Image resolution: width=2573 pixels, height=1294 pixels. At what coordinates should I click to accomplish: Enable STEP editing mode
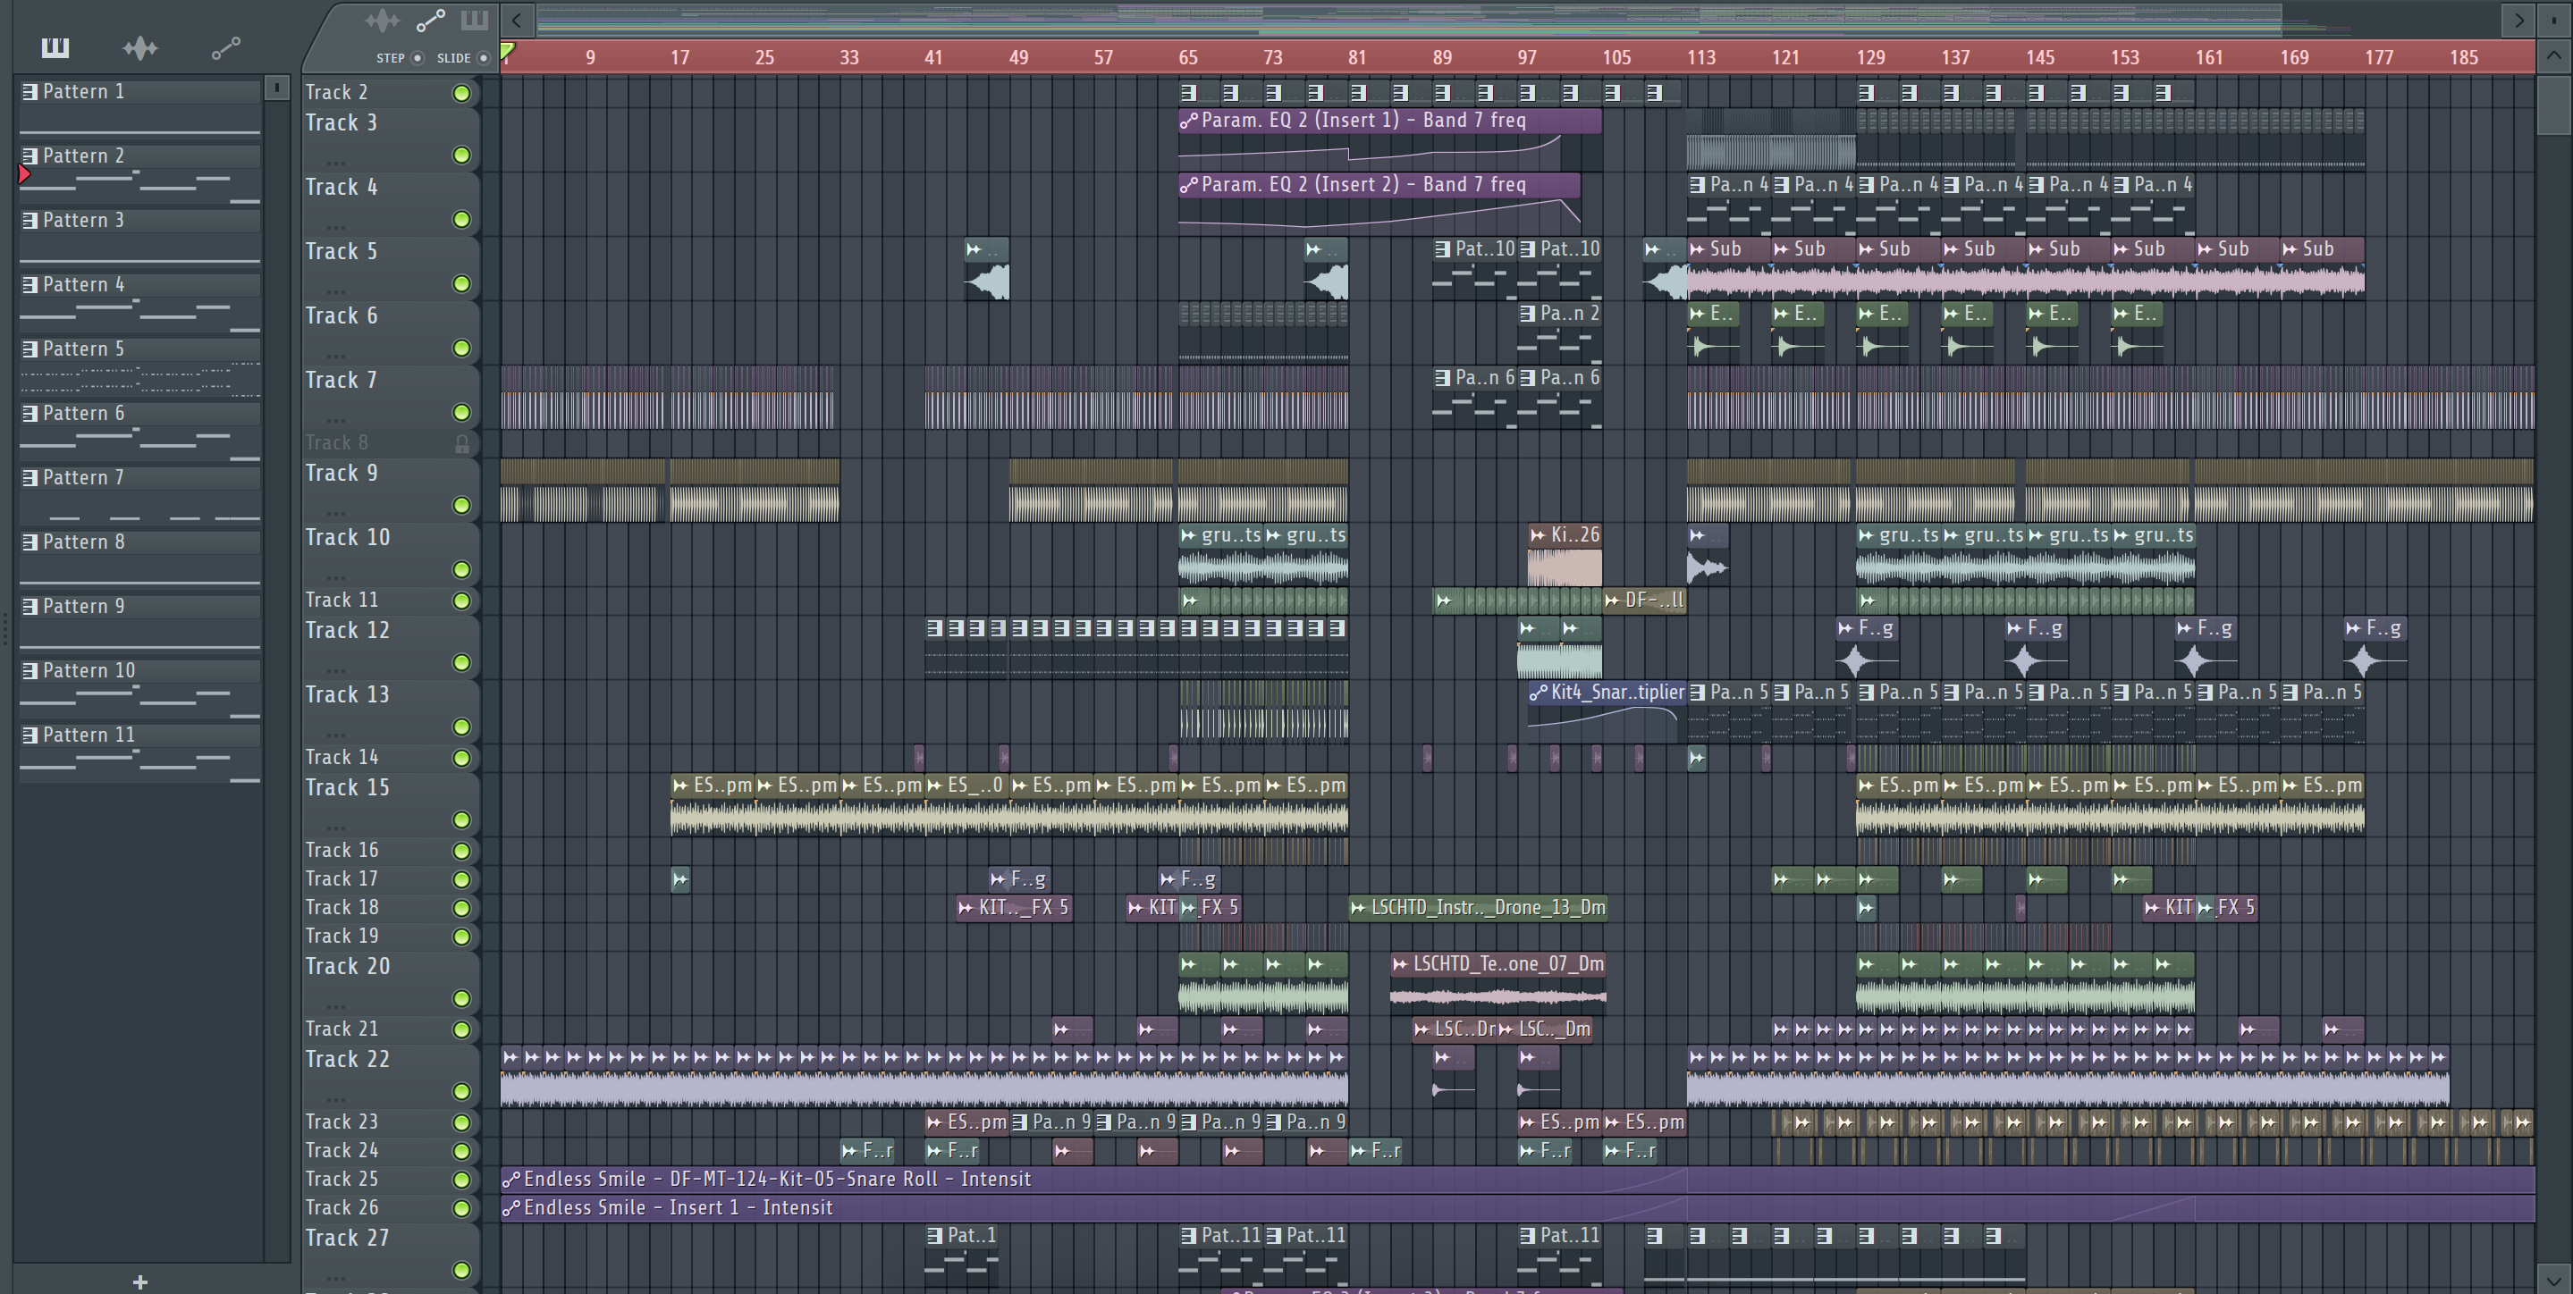(418, 58)
